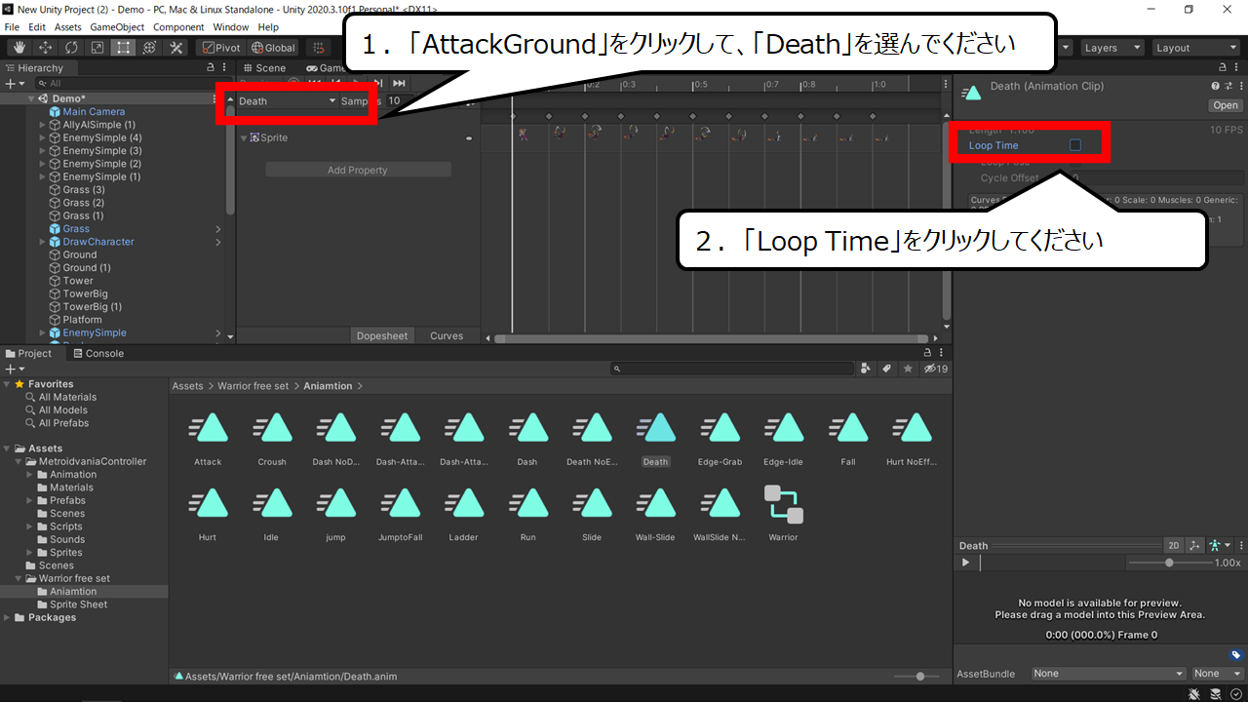Collapse the Sprite property track
The width and height of the screenshot is (1248, 702).
point(244,138)
